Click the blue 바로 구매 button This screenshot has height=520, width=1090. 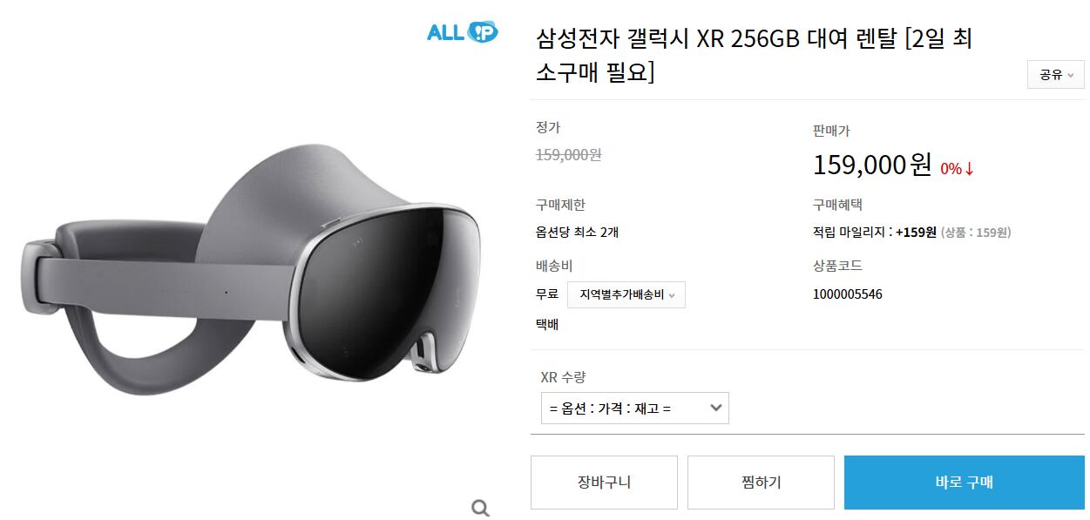click(965, 483)
